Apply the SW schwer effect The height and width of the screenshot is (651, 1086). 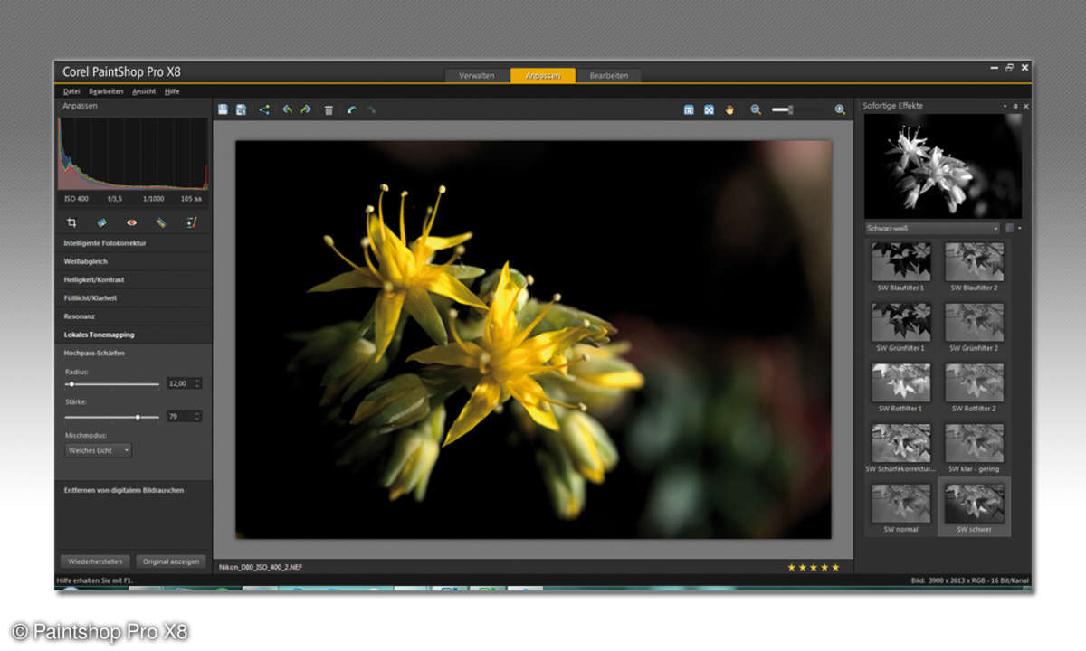974,508
